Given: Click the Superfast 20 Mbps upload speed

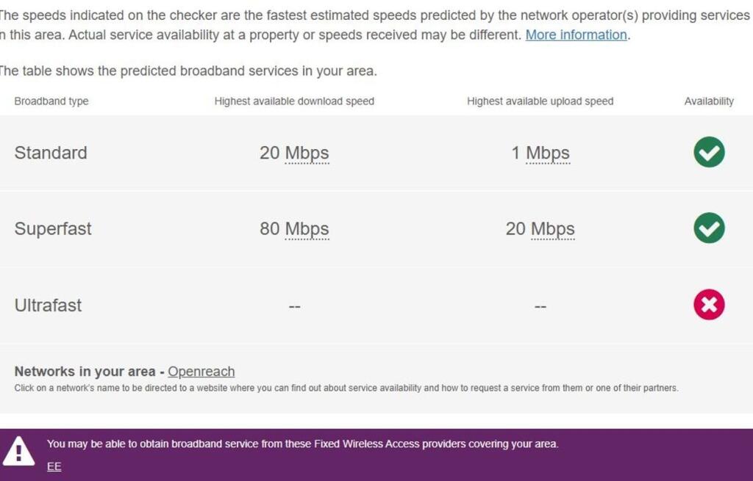Looking at the screenshot, I should (540, 228).
